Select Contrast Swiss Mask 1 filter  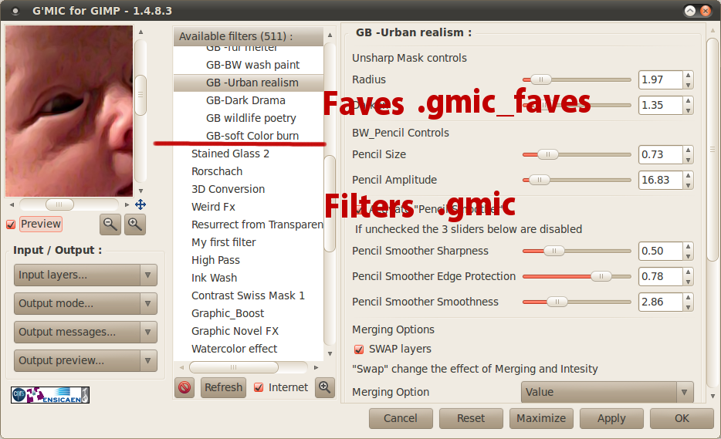[x=249, y=295]
